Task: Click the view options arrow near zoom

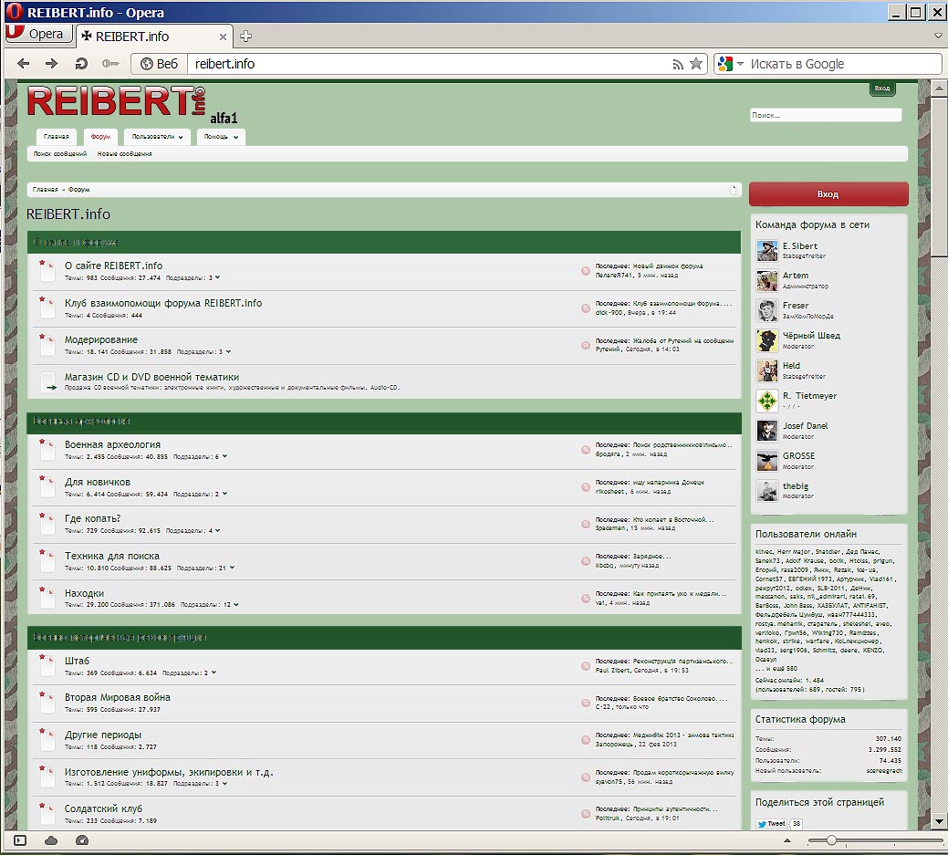Action: (787, 839)
